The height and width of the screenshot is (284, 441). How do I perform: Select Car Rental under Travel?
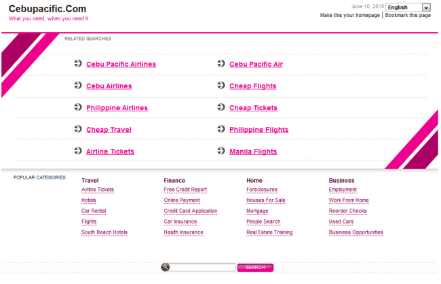[94, 211]
